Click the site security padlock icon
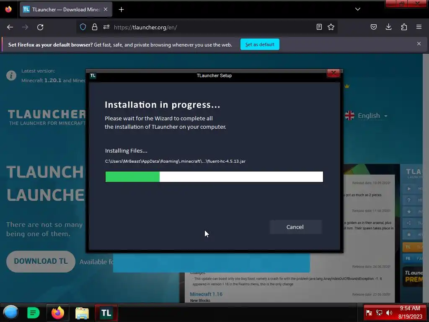Screen dimensions: 429x322 click(x=95, y=27)
